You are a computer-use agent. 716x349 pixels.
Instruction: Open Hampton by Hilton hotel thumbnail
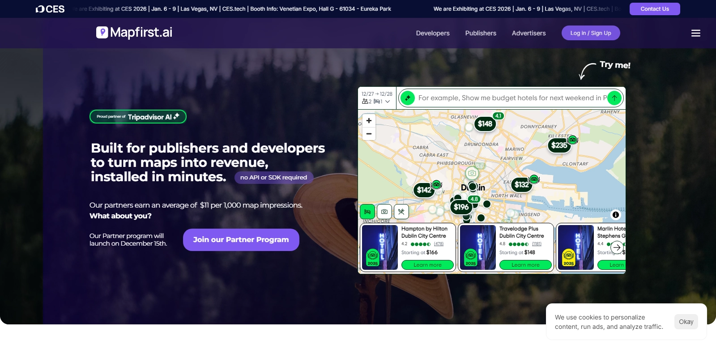[x=380, y=247]
